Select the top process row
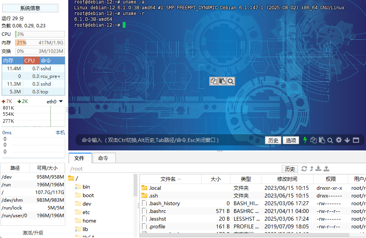The height and width of the screenshot is (238, 366). coord(33,91)
